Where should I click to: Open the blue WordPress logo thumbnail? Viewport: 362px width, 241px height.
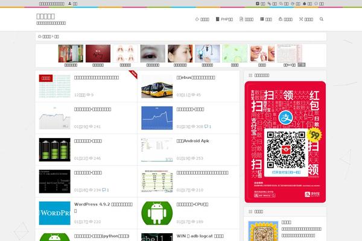(54, 213)
